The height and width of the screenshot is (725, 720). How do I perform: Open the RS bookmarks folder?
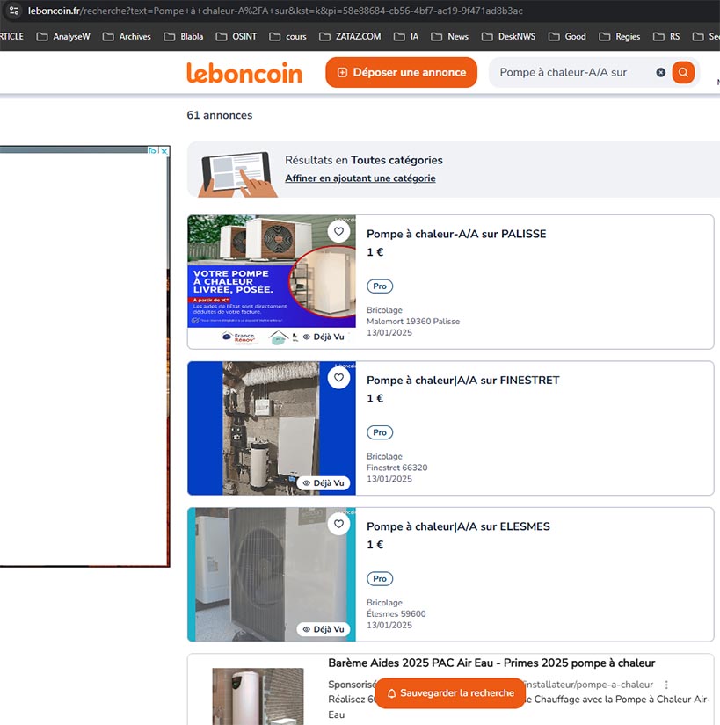pyautogui.click(x=666, y=37)
